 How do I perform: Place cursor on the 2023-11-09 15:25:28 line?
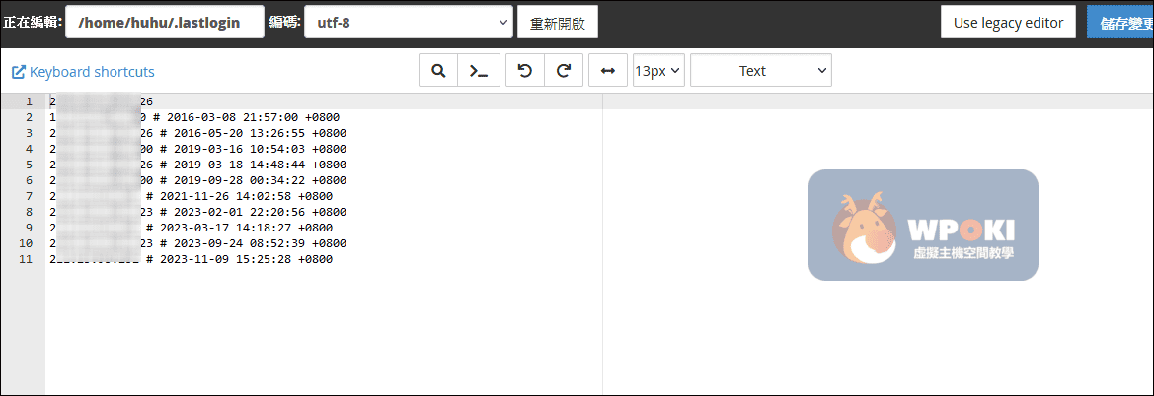pyautogui.click(x=242, y=259)
